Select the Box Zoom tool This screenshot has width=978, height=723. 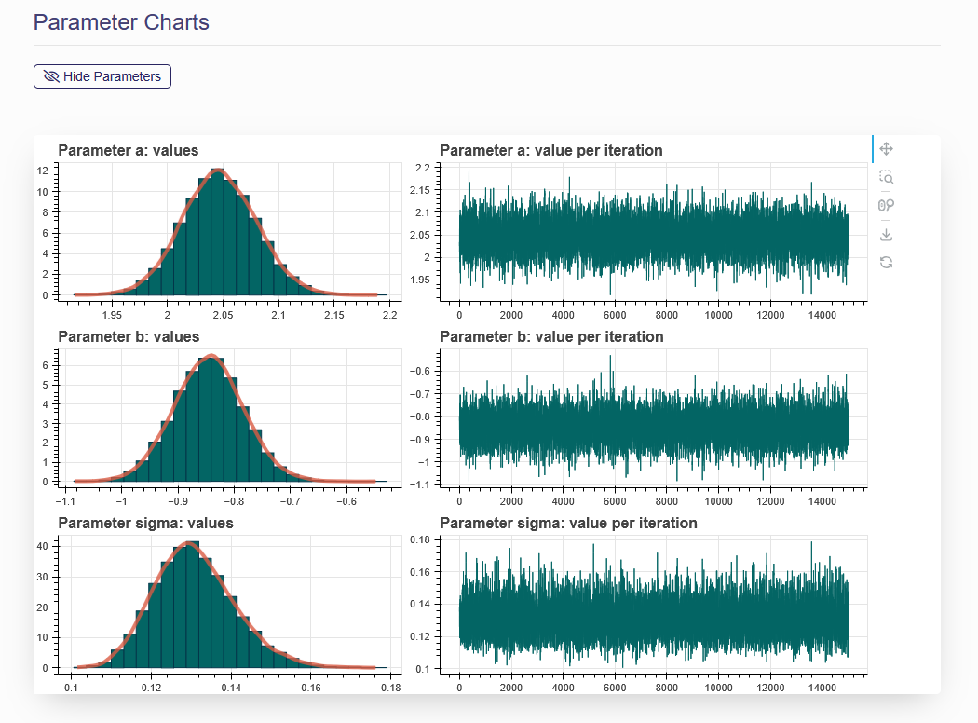pos(887,177)
